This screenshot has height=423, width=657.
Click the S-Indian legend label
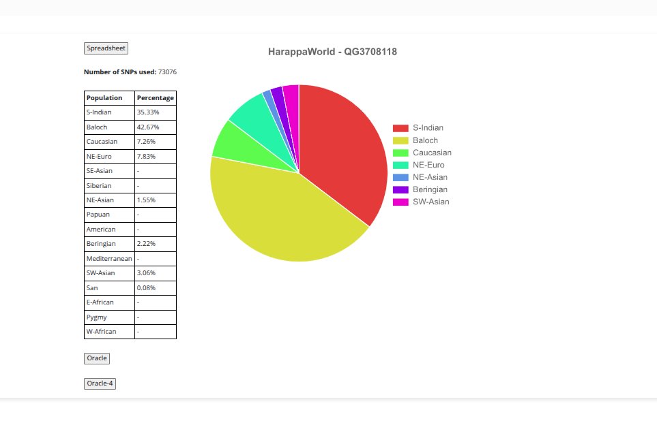[x=428, y=128]
